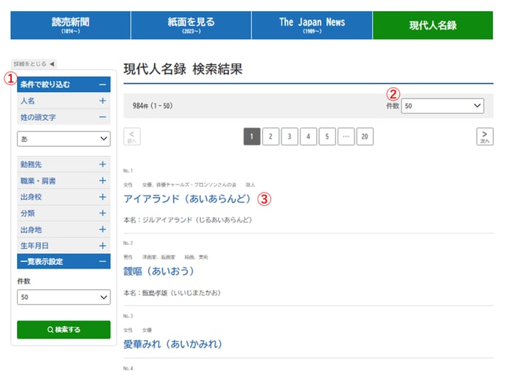Switch to The Japan News tab

coord(312,25)
